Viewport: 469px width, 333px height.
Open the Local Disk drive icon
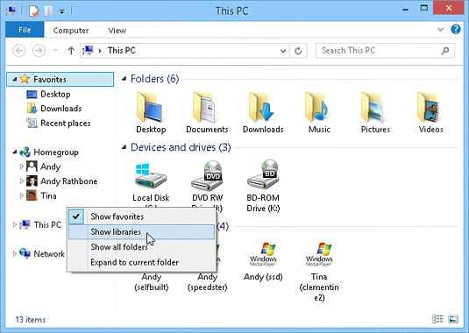[151, 176]
